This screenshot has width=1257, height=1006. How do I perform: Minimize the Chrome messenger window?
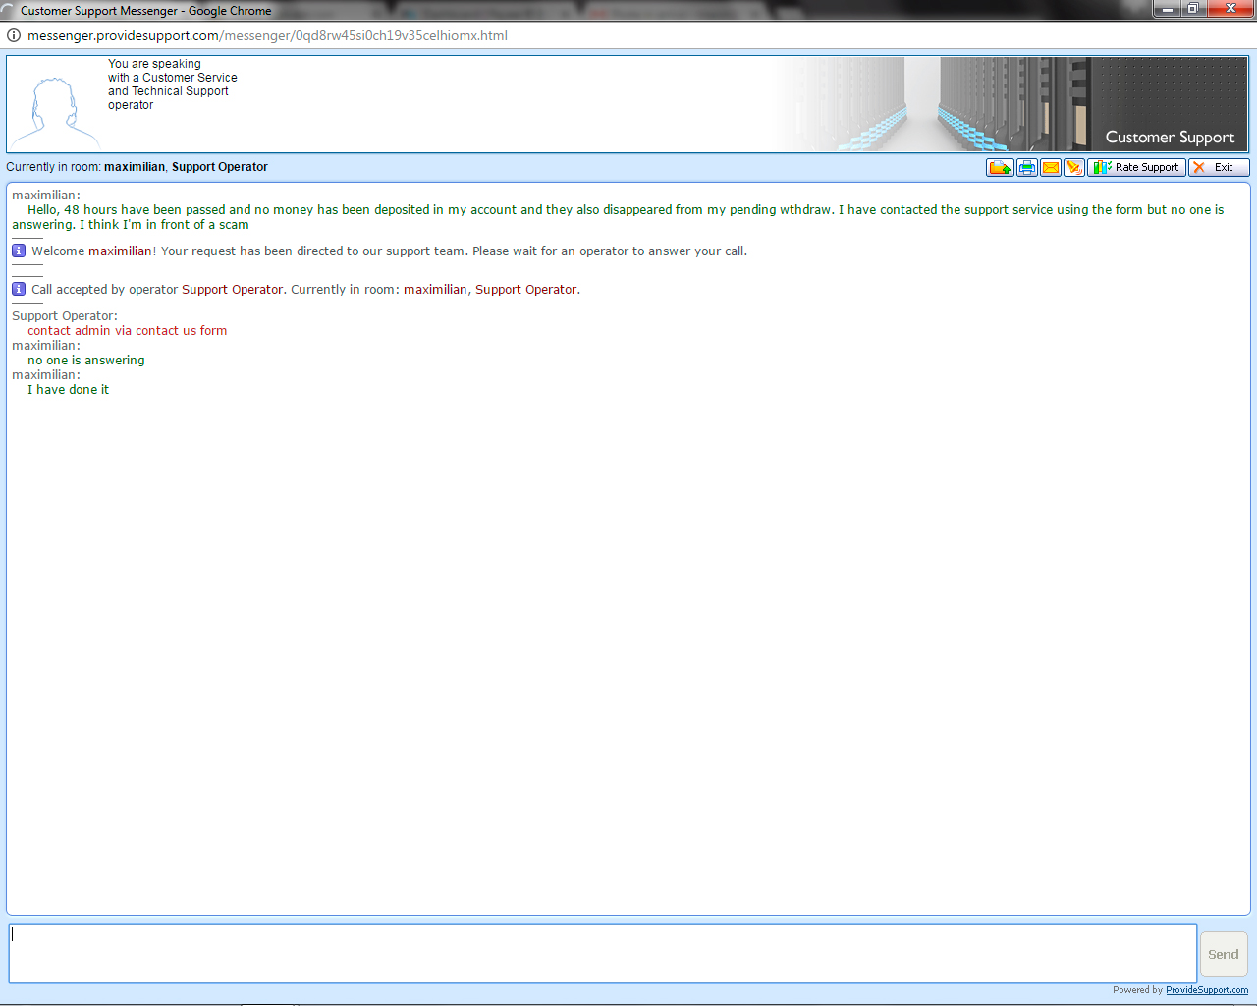(1167, 9)
